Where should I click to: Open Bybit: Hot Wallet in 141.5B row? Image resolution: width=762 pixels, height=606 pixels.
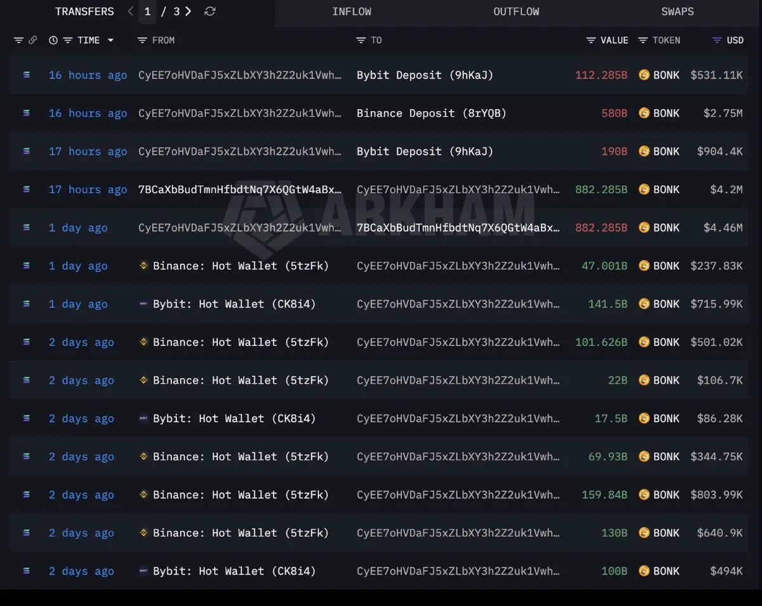[234, 304]
